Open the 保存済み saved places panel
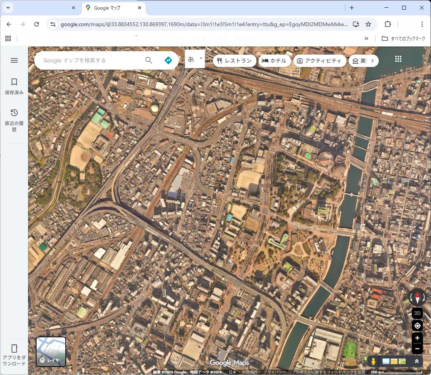This screenshot has height=375, width=431. click(x=14, y=86)
